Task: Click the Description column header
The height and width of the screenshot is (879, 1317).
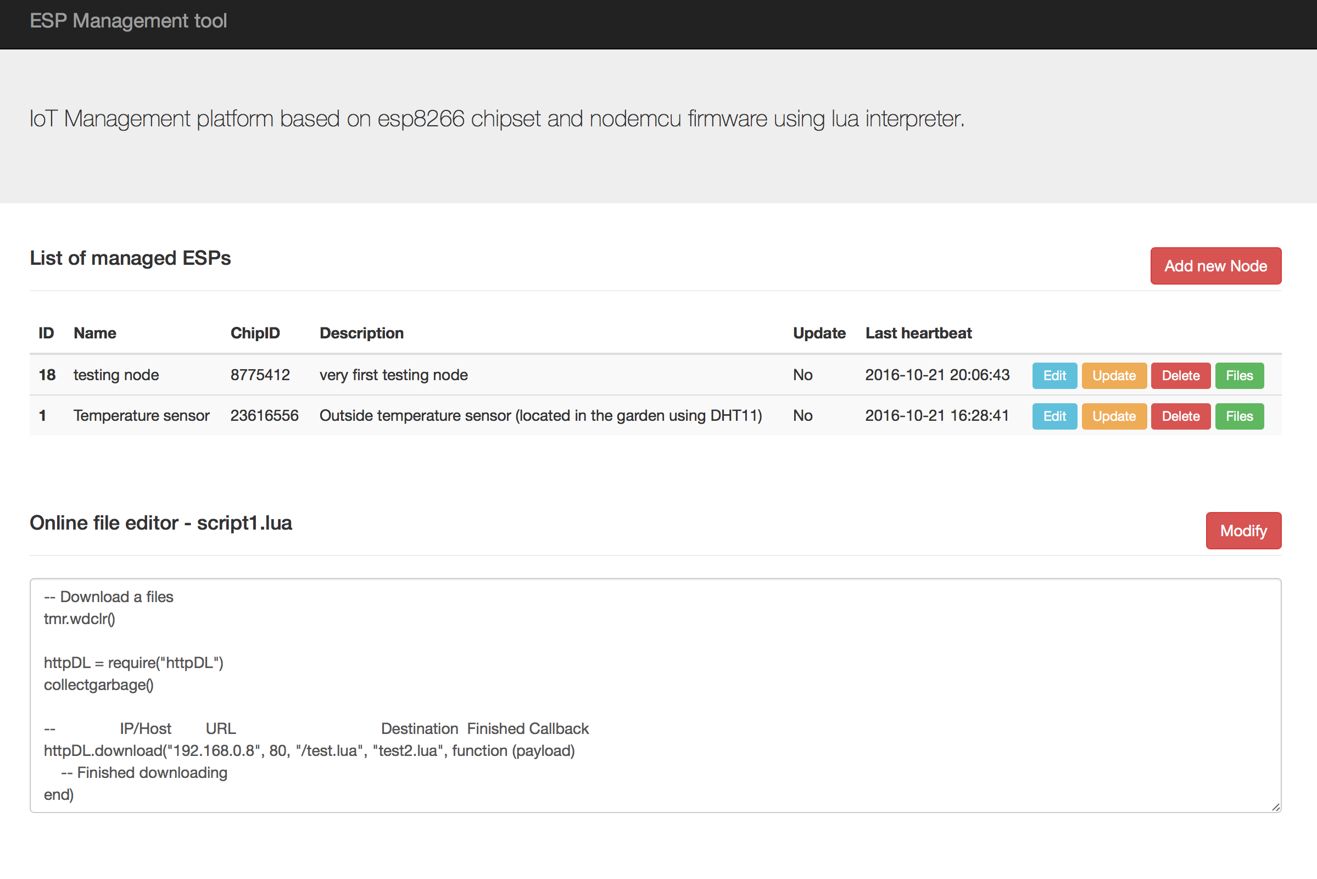Action: pos(361,333)
